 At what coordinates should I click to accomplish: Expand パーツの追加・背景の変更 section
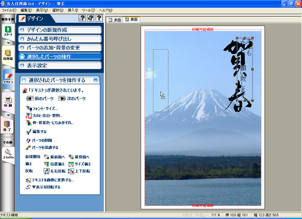click(60, 47)
